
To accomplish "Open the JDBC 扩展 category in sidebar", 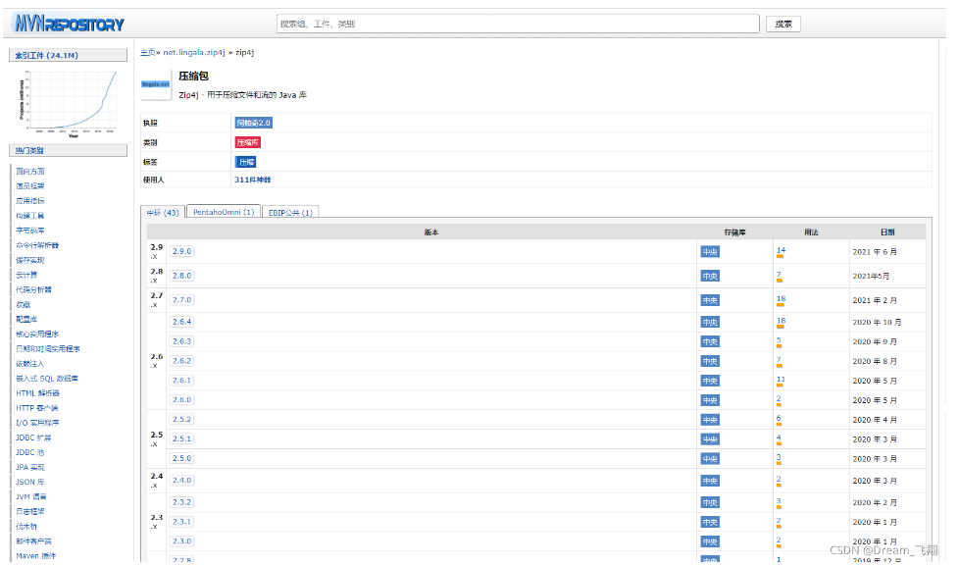I will coord(33,438).
